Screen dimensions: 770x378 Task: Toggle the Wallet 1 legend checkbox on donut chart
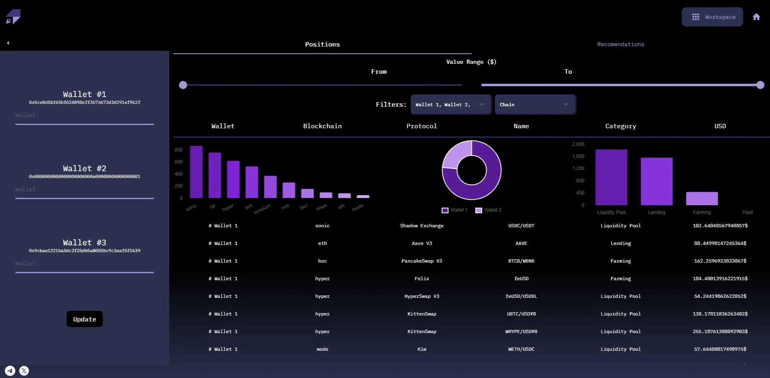445,210
